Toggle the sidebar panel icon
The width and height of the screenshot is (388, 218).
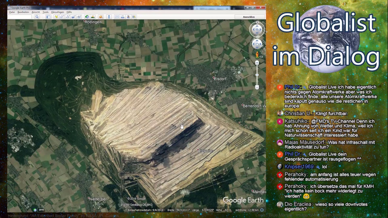(x=48, y=17)
